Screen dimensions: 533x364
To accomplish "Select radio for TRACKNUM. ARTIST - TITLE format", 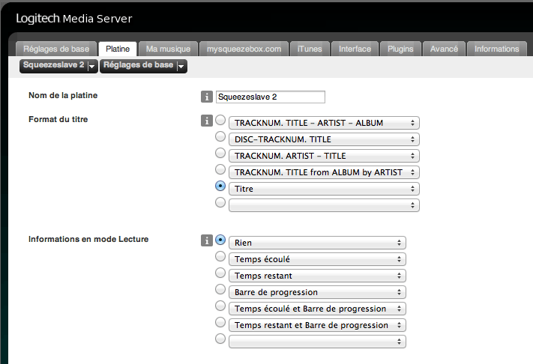I will click(x=220, y=153).
